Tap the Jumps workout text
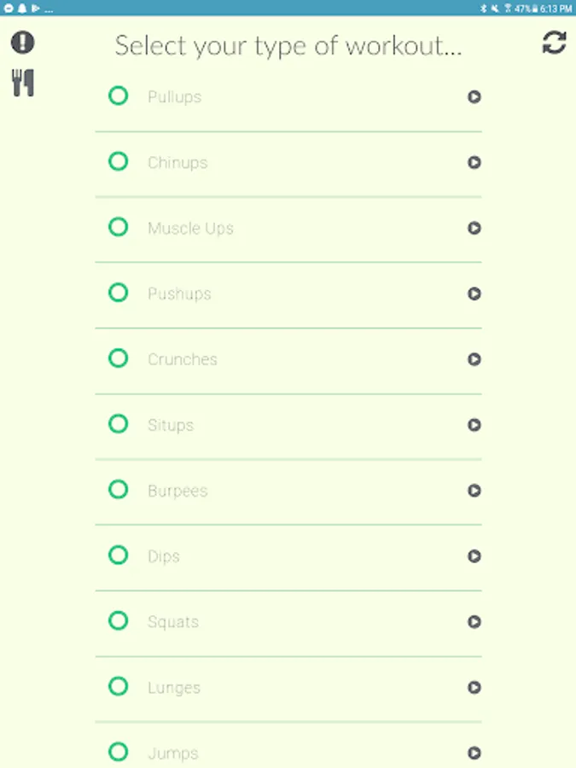Image resolution: width=576 pixels, height=768 pixels. click(173, 753)
